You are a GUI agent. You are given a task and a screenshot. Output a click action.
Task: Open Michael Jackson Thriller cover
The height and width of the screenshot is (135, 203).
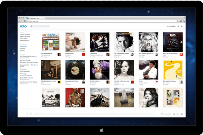point(148,70)
